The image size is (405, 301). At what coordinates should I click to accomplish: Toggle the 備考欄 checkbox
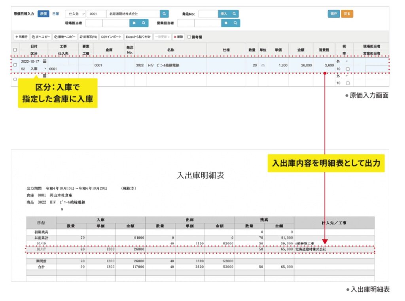click(189, 37)
